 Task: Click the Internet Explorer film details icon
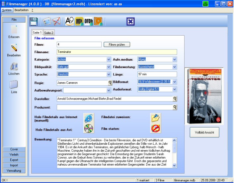88,118
